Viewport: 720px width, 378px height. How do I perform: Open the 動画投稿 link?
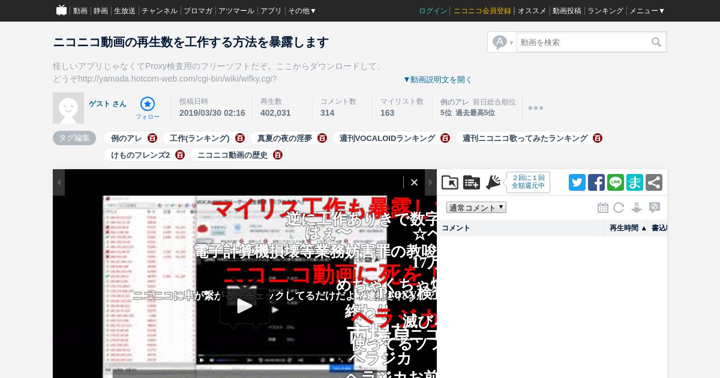tap(567, 11)
